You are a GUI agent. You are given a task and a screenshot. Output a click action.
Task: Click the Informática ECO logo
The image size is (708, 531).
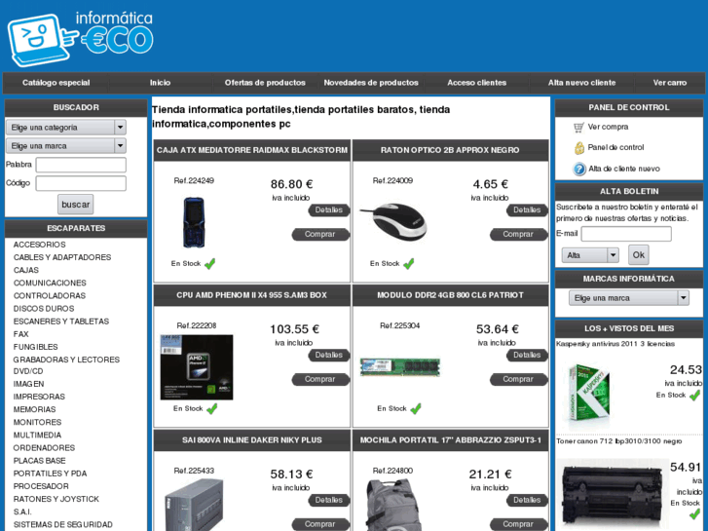[x=81, y=38]
